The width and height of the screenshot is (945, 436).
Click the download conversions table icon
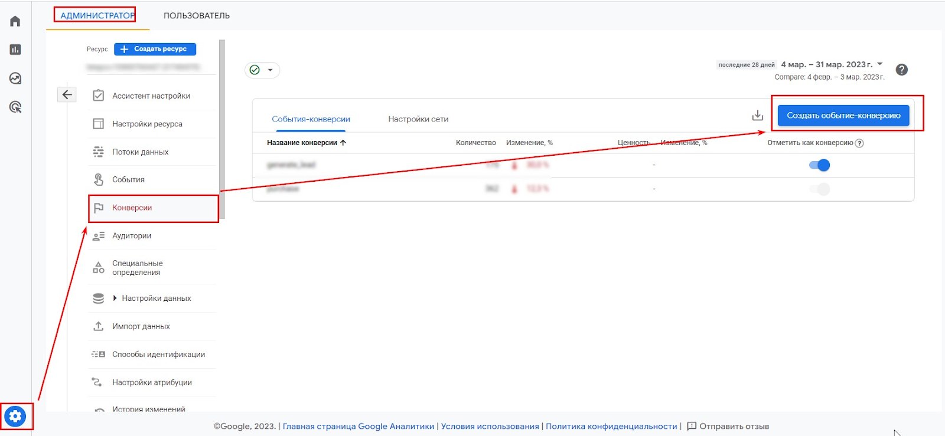[x=758, y=116]
